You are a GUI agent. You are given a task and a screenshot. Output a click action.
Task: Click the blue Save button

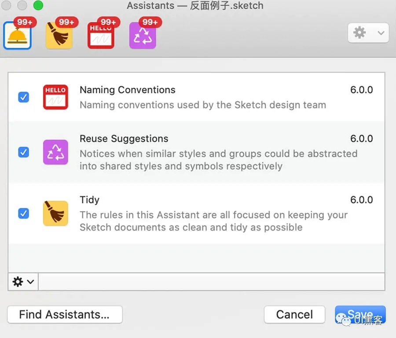360,314
